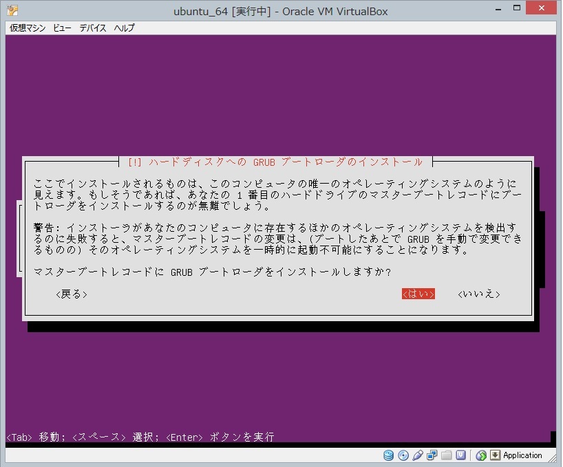The width and height of the screenshot is (563, 467).
Task: Close the VirtualBox window
Action: pos(542,8)
